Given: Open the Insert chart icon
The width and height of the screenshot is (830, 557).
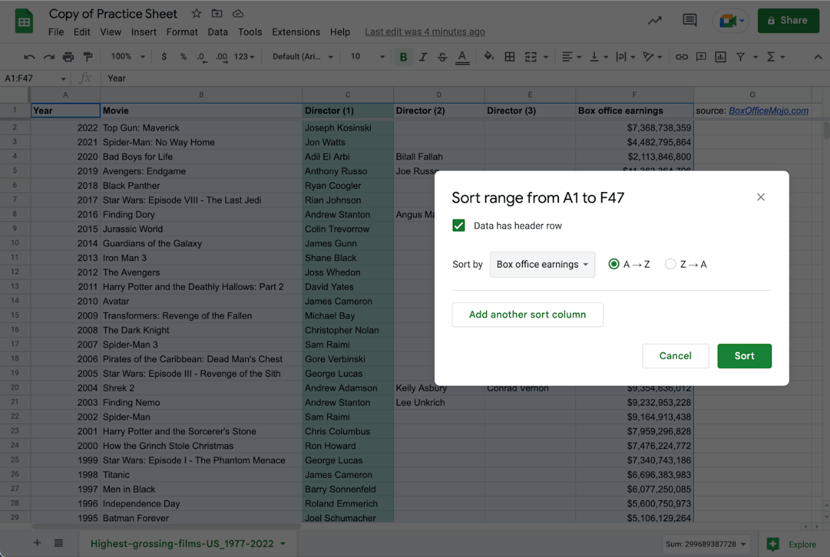Looking at the screenshot, I should click(x=720, y=56).
